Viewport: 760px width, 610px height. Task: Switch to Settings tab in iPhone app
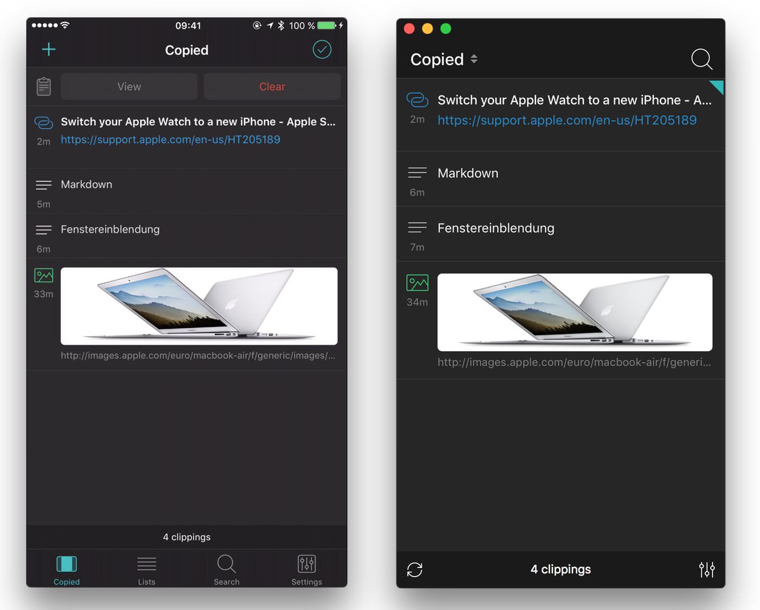(307, 570)
